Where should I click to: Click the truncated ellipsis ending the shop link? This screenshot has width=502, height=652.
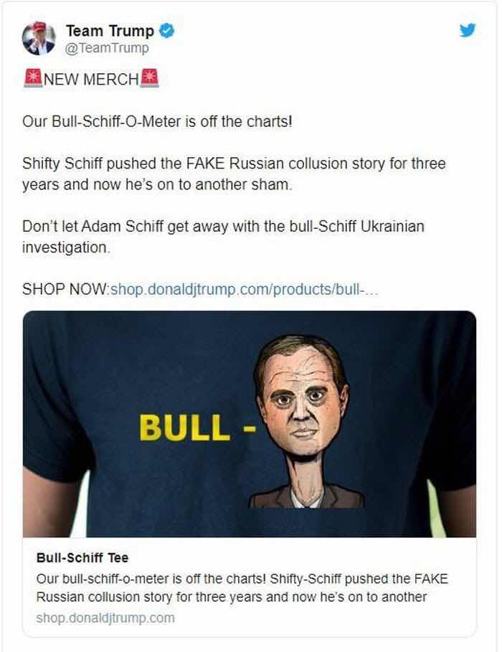pyautogui.click(x=372, y=290)
